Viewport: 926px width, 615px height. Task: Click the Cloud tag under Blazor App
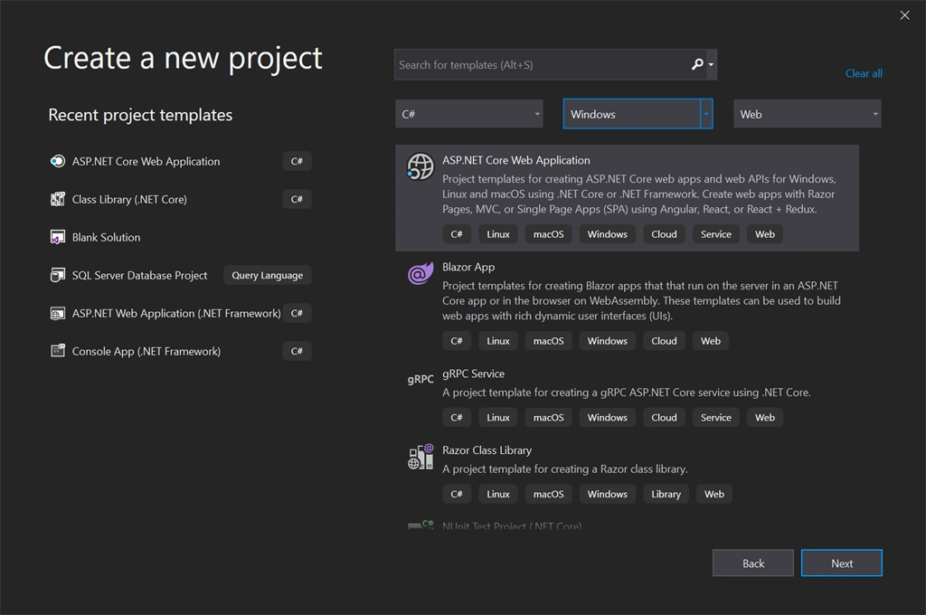[664, 341]
